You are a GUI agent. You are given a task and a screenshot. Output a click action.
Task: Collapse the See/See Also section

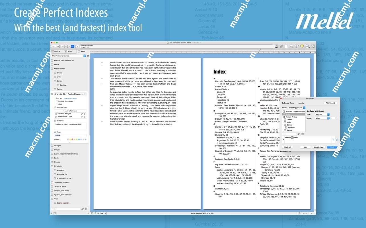pos(55,107)
